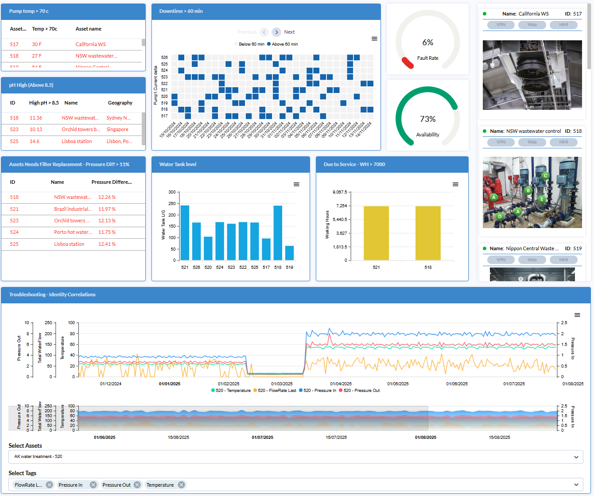Remove the Pressure In tag

[x=93, y=485]
